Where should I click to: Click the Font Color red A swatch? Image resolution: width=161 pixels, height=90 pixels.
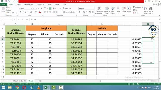click(x=40, y=12)
